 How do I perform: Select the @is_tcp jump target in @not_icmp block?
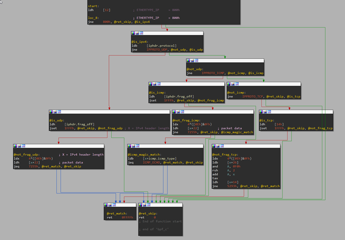(293, 97)
